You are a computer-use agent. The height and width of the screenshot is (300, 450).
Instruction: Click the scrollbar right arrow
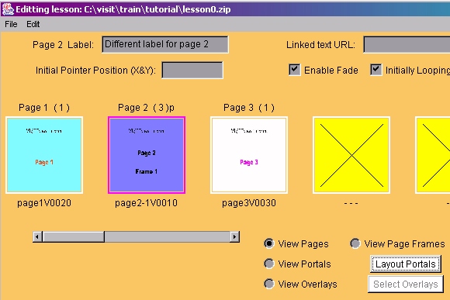point(235,237)
